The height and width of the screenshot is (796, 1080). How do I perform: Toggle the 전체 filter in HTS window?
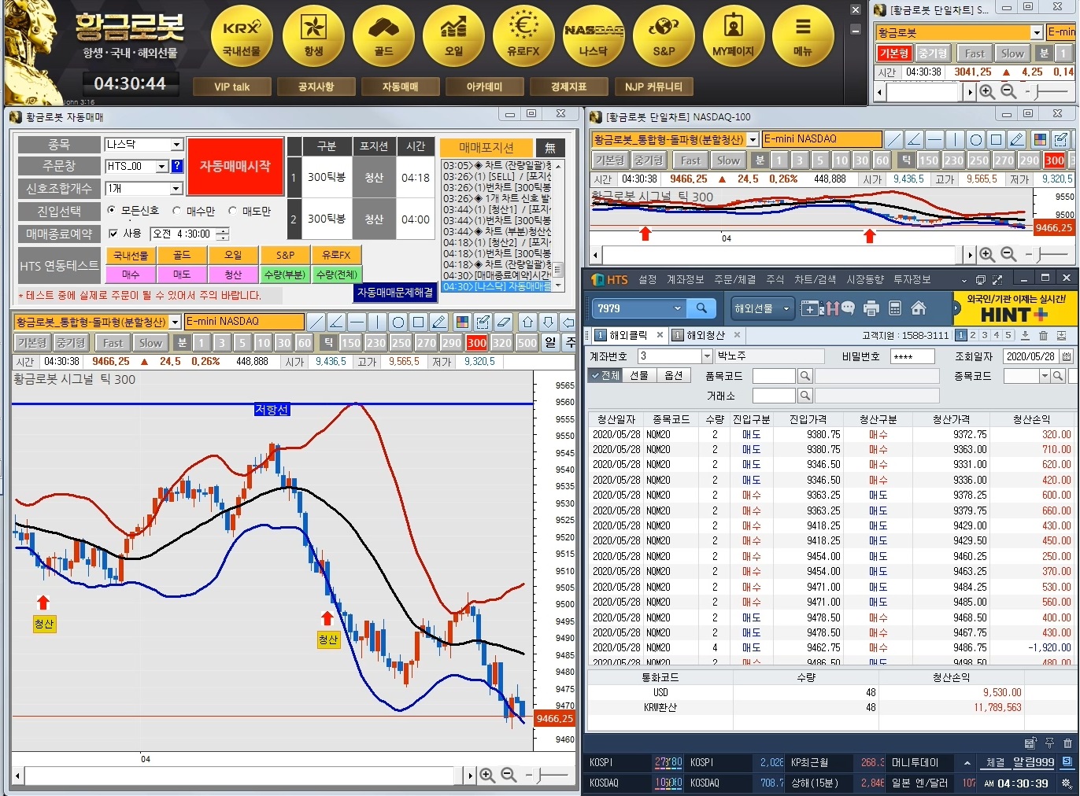[605, 375]
